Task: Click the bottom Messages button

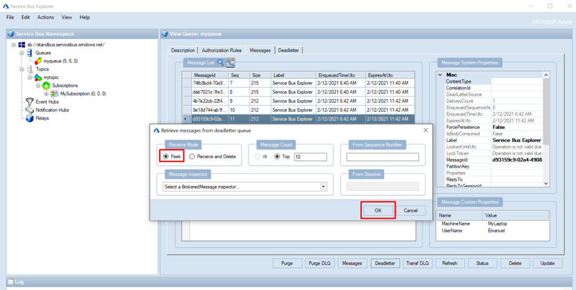Action: (352, 263)
